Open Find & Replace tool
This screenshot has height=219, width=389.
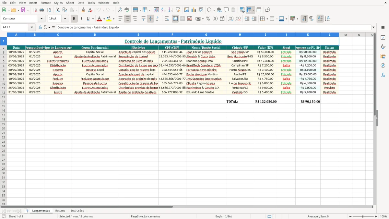pos(120,10)
